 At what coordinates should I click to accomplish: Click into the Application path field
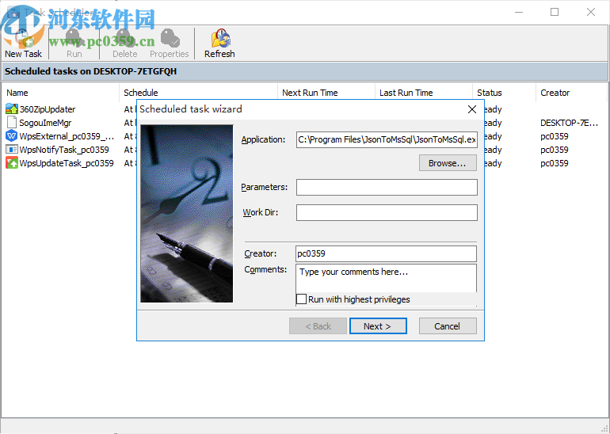[x=387, y=139]
